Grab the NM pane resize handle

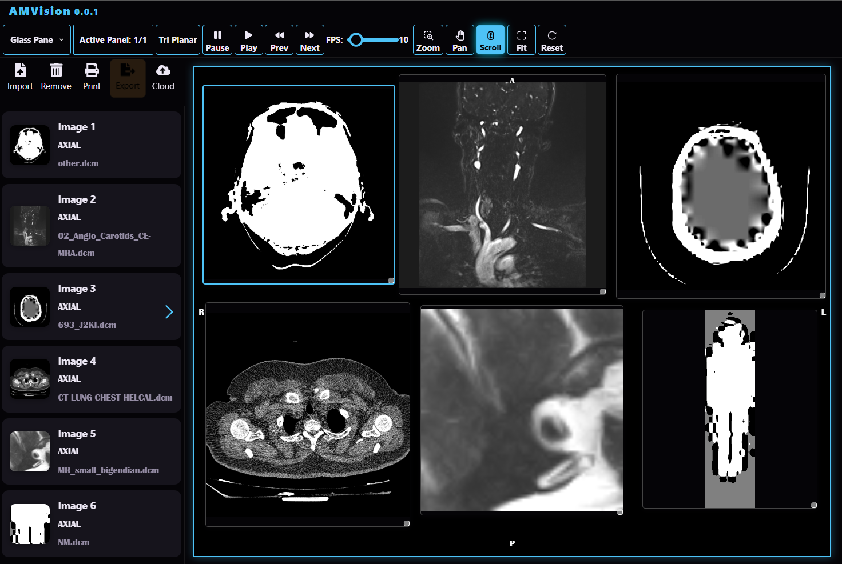(x=814, y=505)
